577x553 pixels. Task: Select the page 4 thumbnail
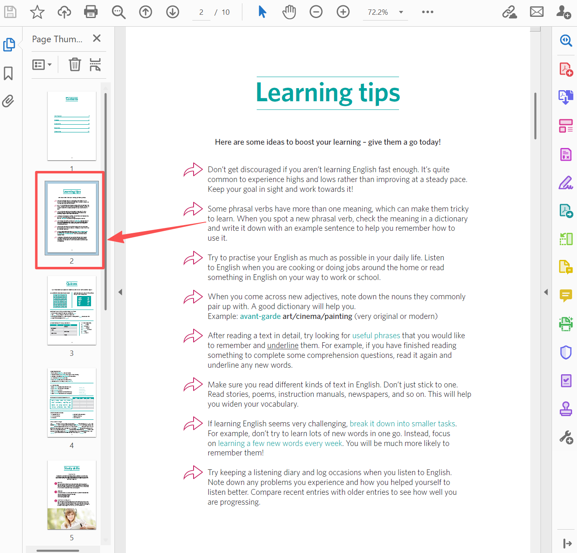(x=72, y=403)
